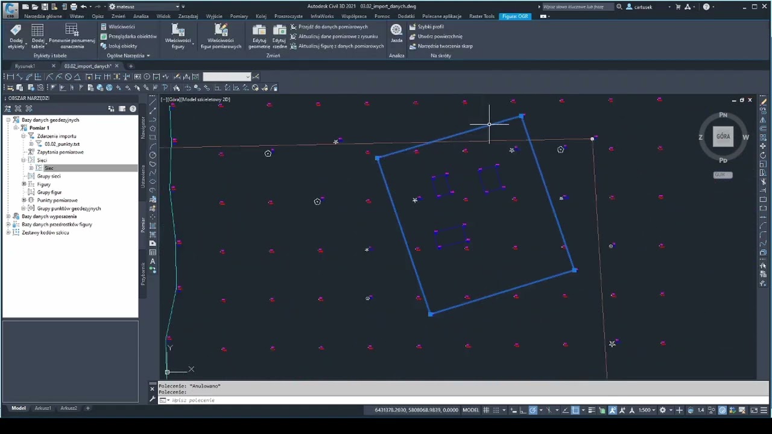Click the Undo arrow icon
The height and width of the screenshot is (434, 772).
pyautogui.click(x=84, y=7)
